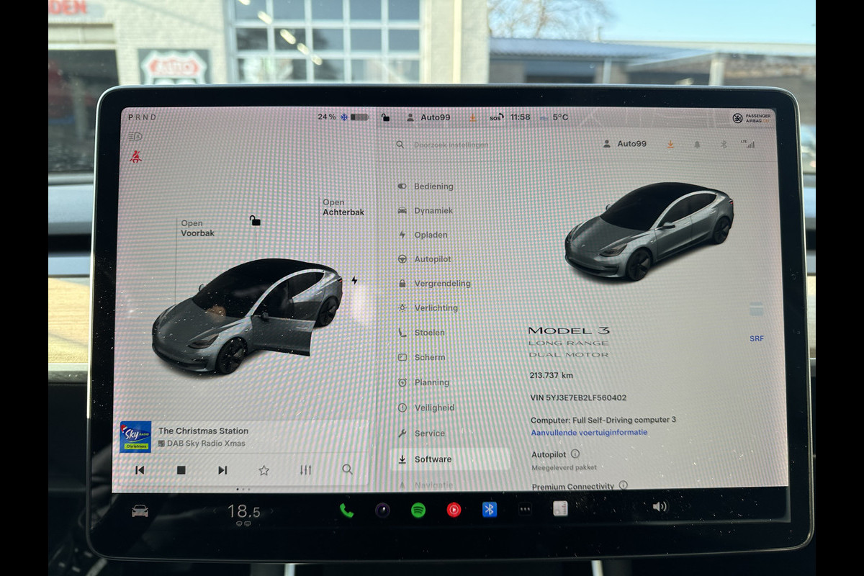The image size is (864, 576).
Task: Search media with the magnifier icon
Action: point(347,469)
